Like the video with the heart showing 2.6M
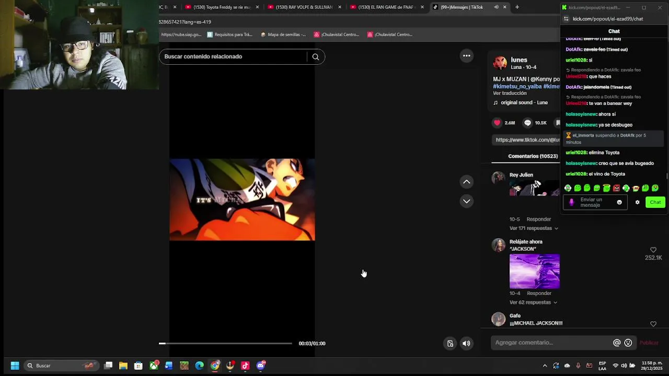Viewport: 669px width, 376px height. (497, 123)
